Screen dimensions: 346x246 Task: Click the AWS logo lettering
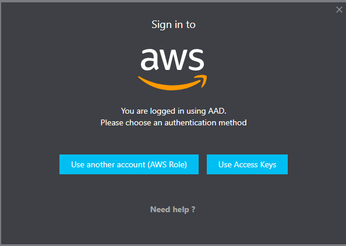172,59
